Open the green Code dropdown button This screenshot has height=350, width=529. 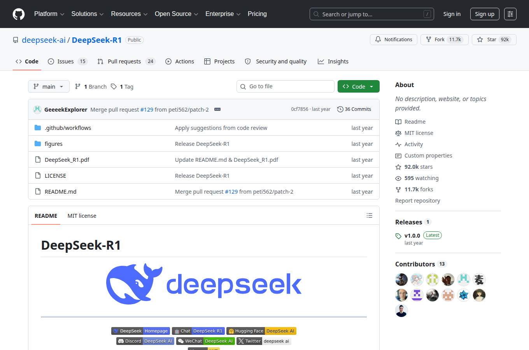coord(358,86)
